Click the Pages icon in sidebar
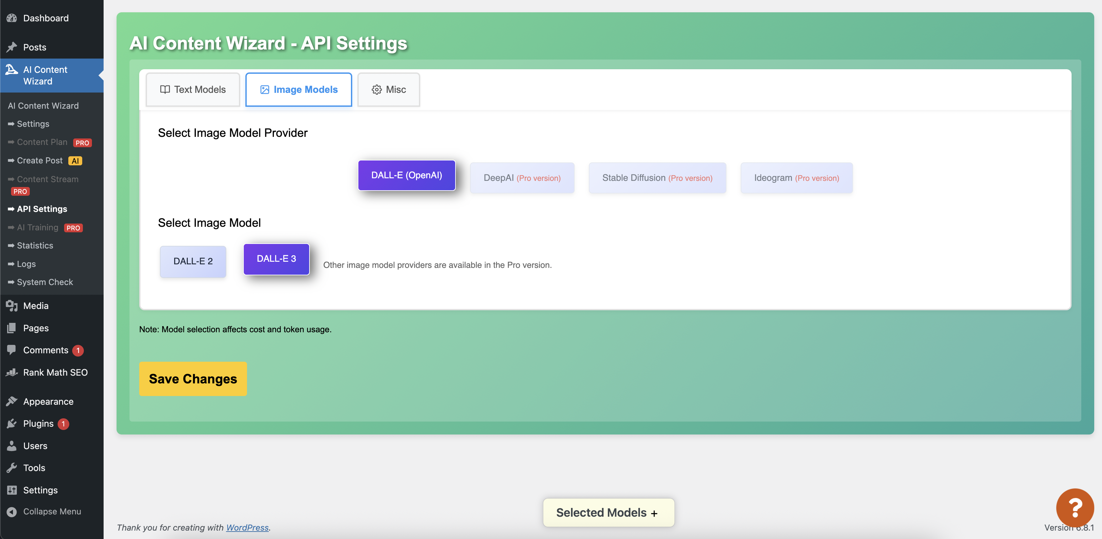The width and height of the screenshot is (1102, 539). click(12, 328)
